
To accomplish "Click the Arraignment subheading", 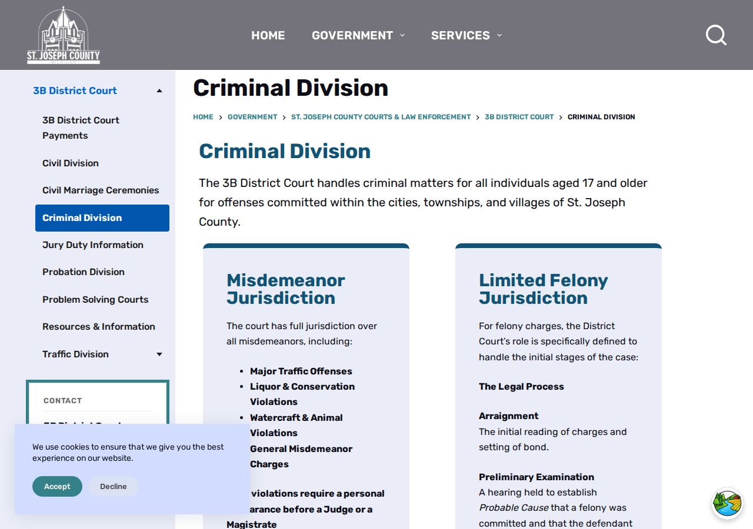I will tap(508, 416).
